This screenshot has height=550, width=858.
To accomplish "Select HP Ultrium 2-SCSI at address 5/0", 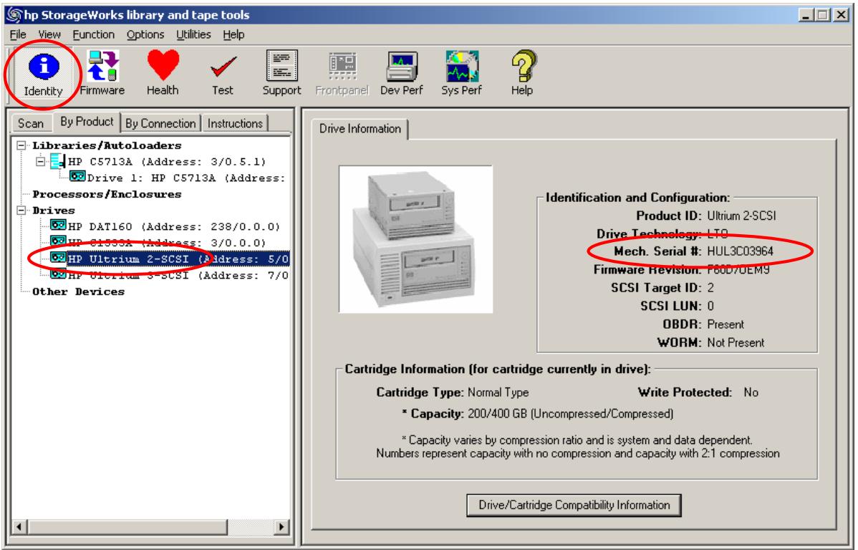I will click(x=178, y=259).
